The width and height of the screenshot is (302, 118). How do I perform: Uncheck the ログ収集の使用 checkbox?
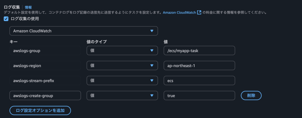point(6,19)
